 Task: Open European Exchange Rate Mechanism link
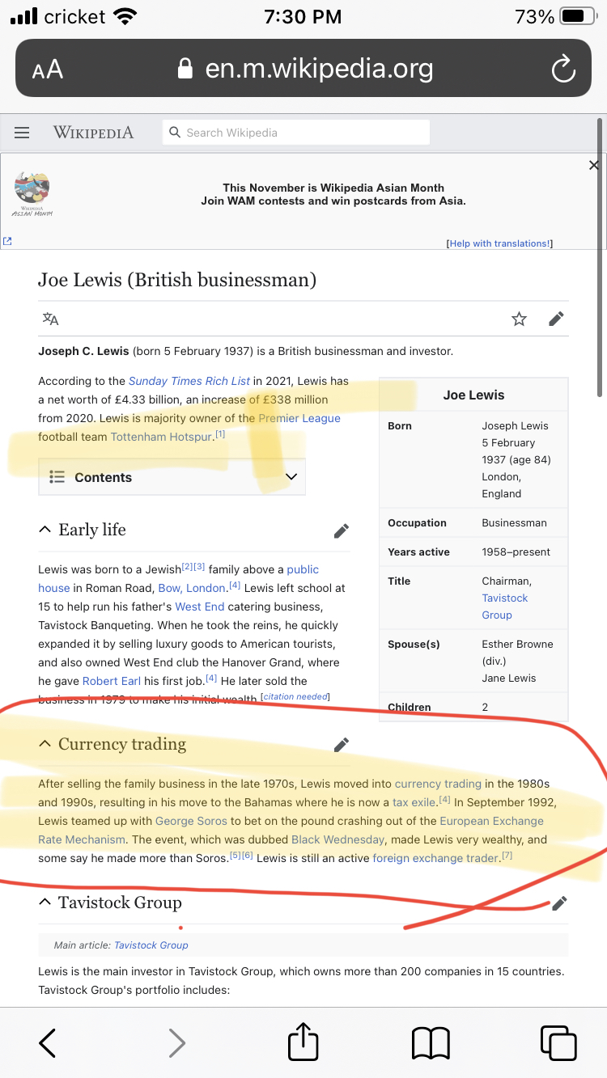(x=291, y=830)
